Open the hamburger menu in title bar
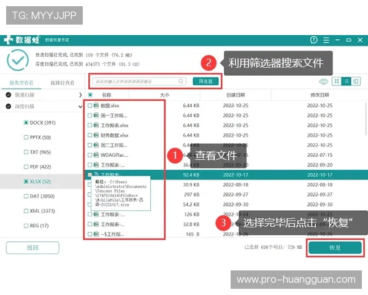Screen dimensions: 368x295 326,40
